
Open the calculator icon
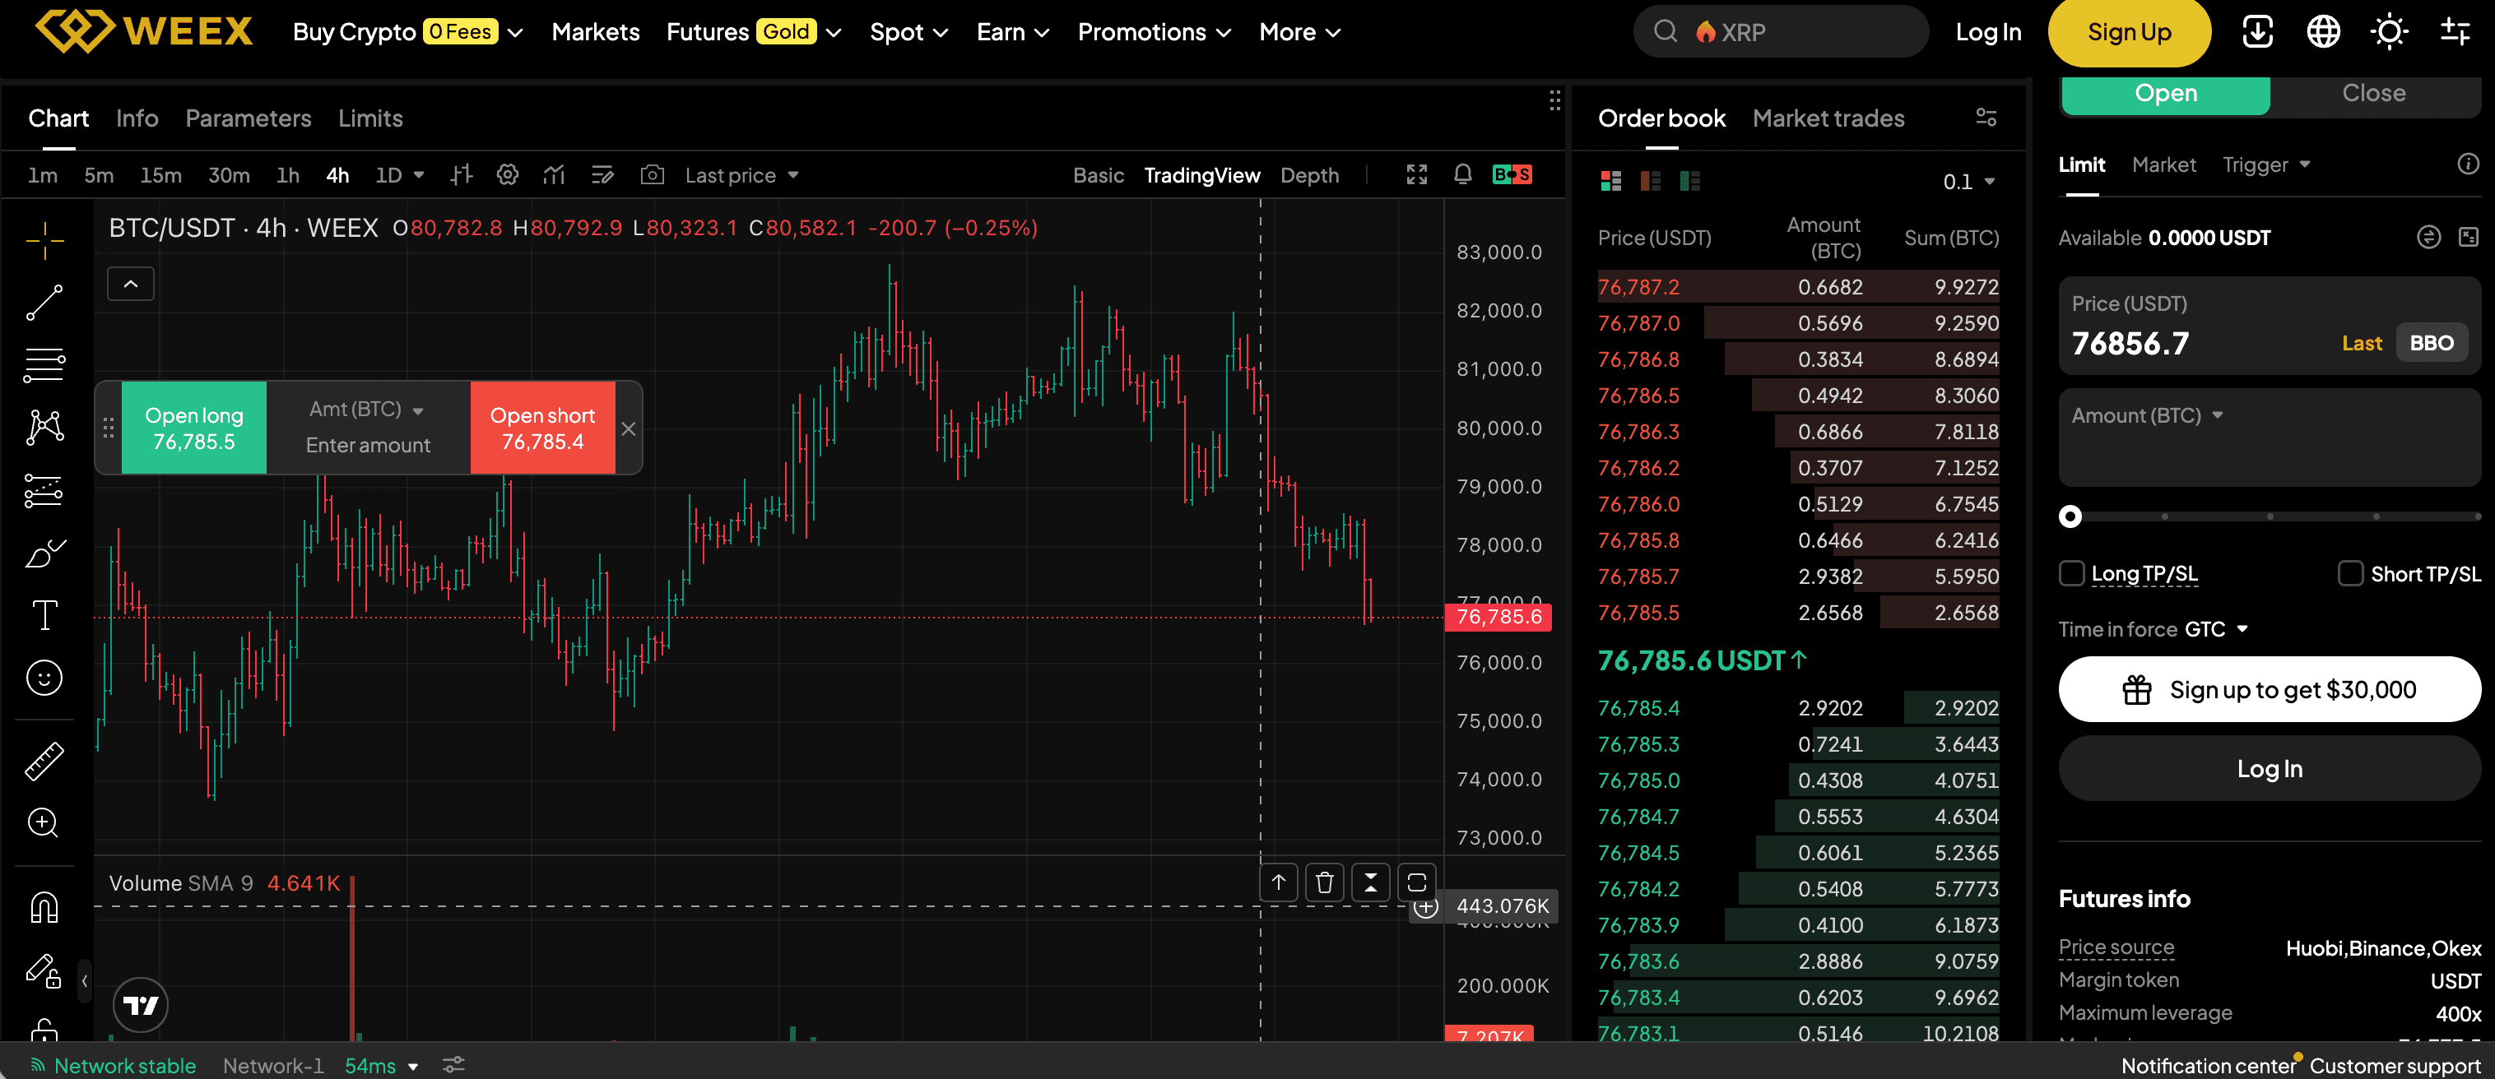[2469, 237]
